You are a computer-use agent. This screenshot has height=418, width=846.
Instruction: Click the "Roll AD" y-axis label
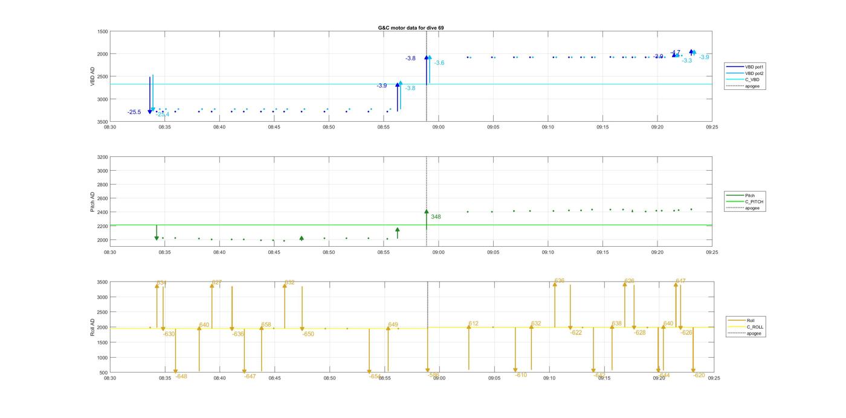92,328
